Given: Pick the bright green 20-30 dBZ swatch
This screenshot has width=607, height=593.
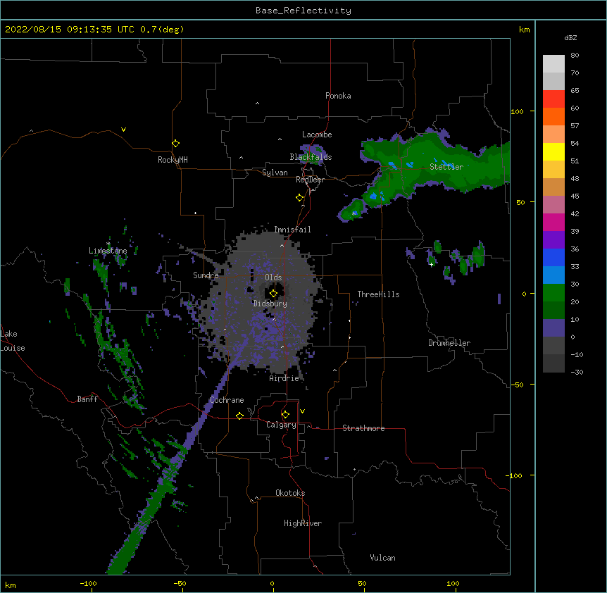Looking at the screenshot, I should point(553,293).
